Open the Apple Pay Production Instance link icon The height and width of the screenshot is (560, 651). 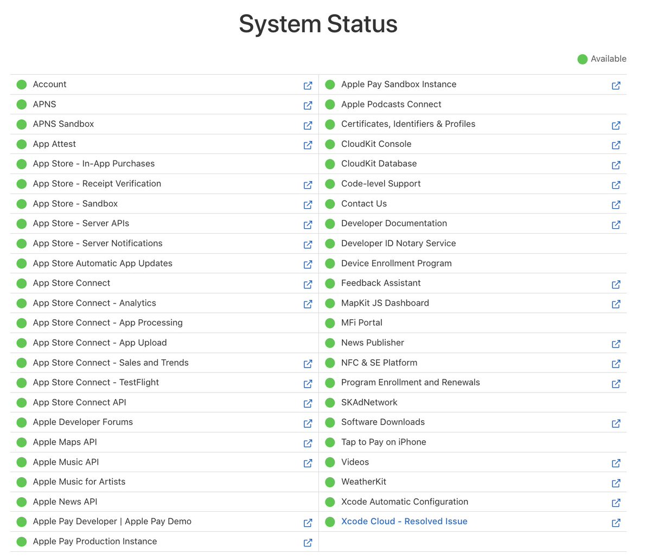[x=308, y=543]
